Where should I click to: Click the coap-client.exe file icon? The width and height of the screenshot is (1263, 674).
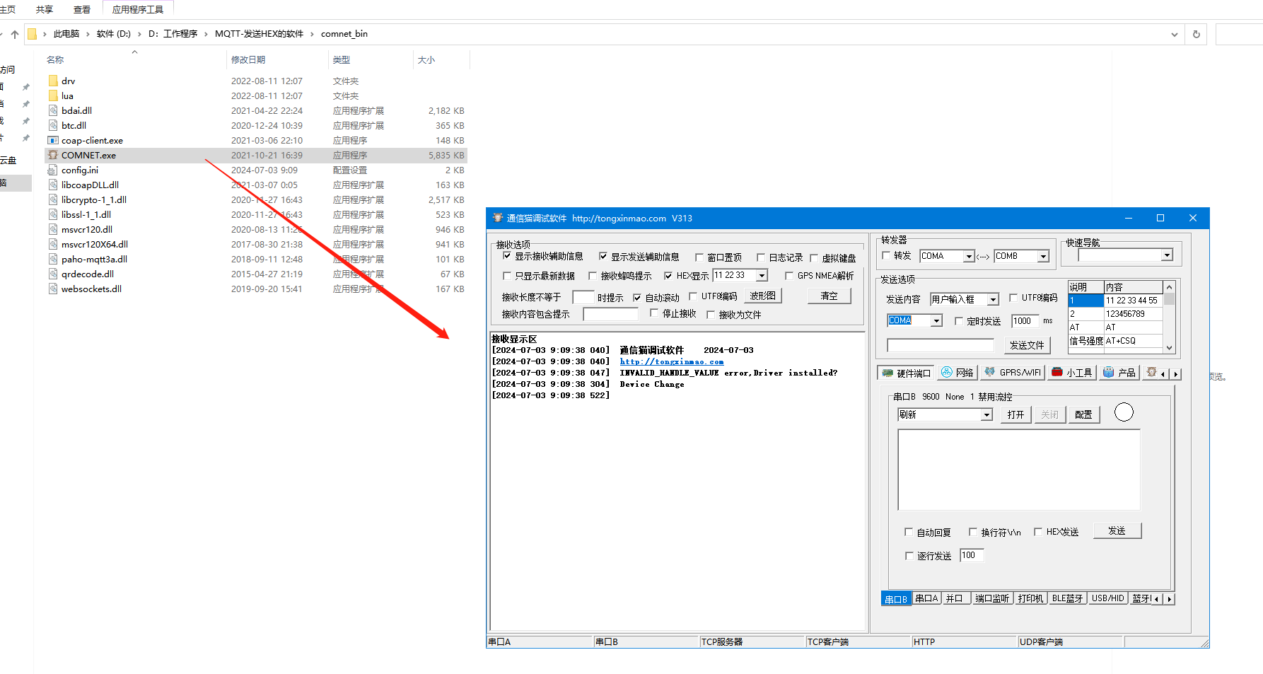click(53, 140)
